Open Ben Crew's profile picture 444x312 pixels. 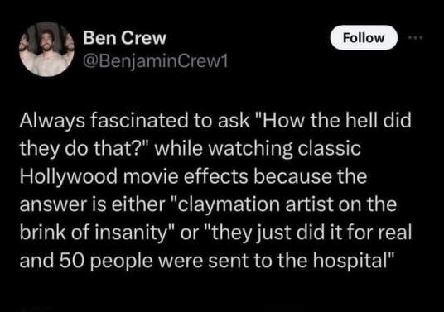click(x=46, y=49)
